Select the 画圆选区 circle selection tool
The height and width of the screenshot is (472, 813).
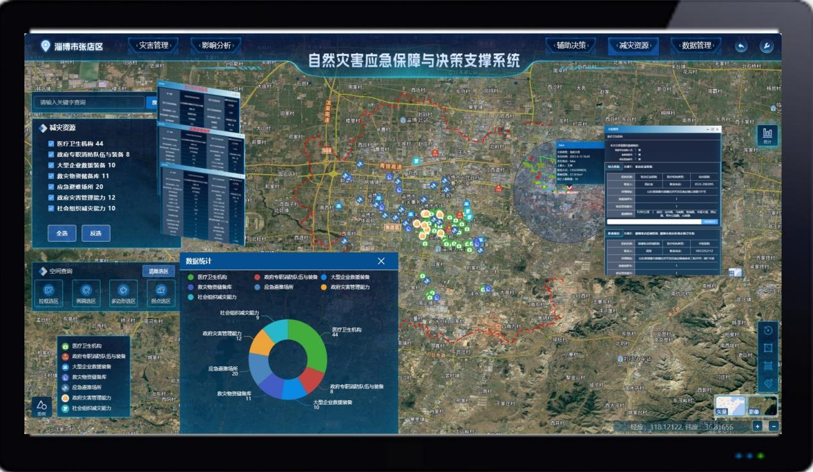tap(86, 292)
